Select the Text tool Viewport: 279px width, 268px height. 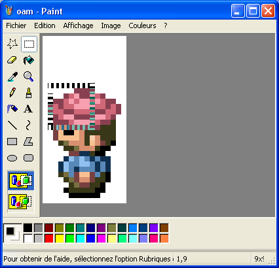[29, 109]
